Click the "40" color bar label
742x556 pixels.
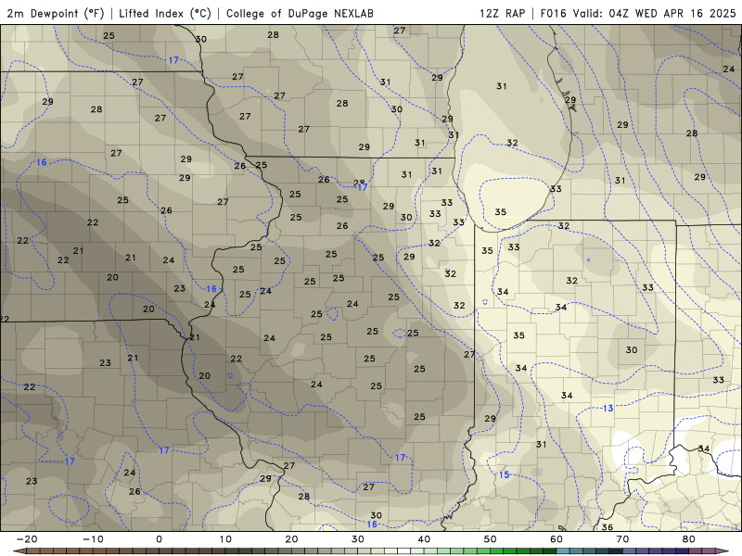tap(424, 539)
